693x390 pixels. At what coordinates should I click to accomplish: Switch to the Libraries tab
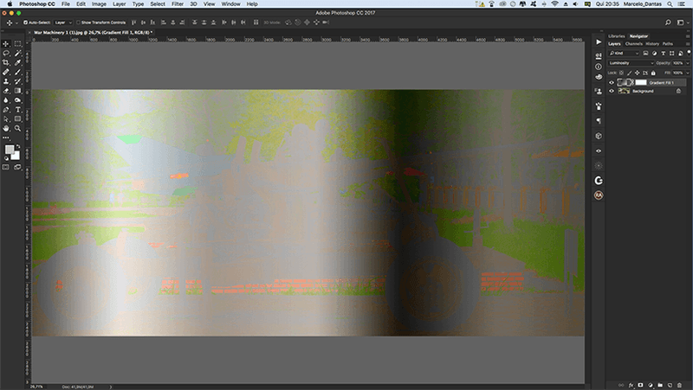coord(616,36)
